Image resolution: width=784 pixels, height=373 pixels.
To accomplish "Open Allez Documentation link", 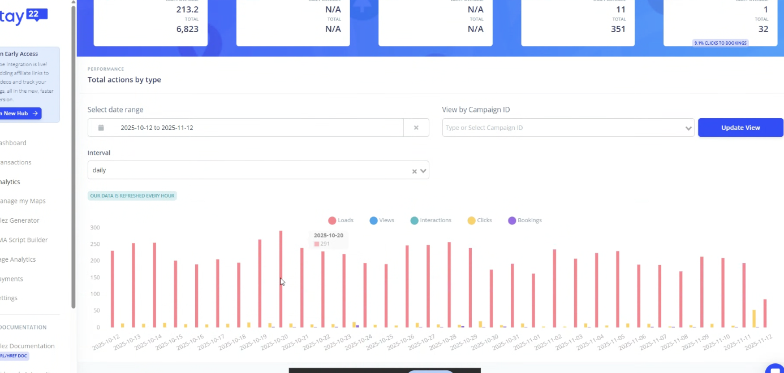I will point(27,346).
